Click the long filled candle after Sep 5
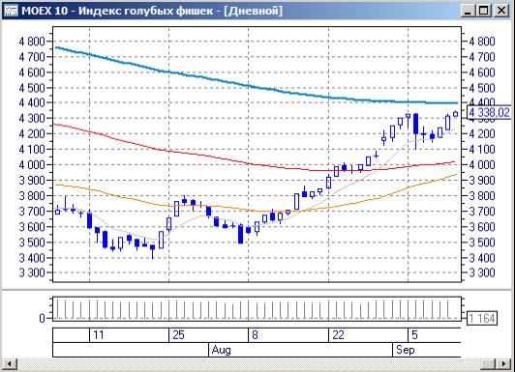 click(x=415, y=131)
